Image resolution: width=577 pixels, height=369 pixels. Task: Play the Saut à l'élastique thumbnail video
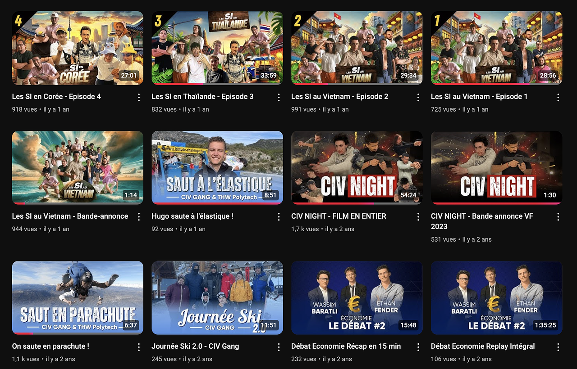click(x=217, y=167)
